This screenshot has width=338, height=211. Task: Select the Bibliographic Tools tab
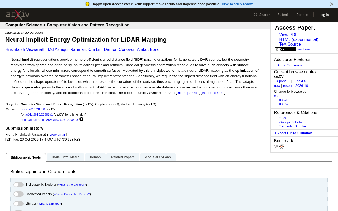pyautogui.click(x=26, y=157)
